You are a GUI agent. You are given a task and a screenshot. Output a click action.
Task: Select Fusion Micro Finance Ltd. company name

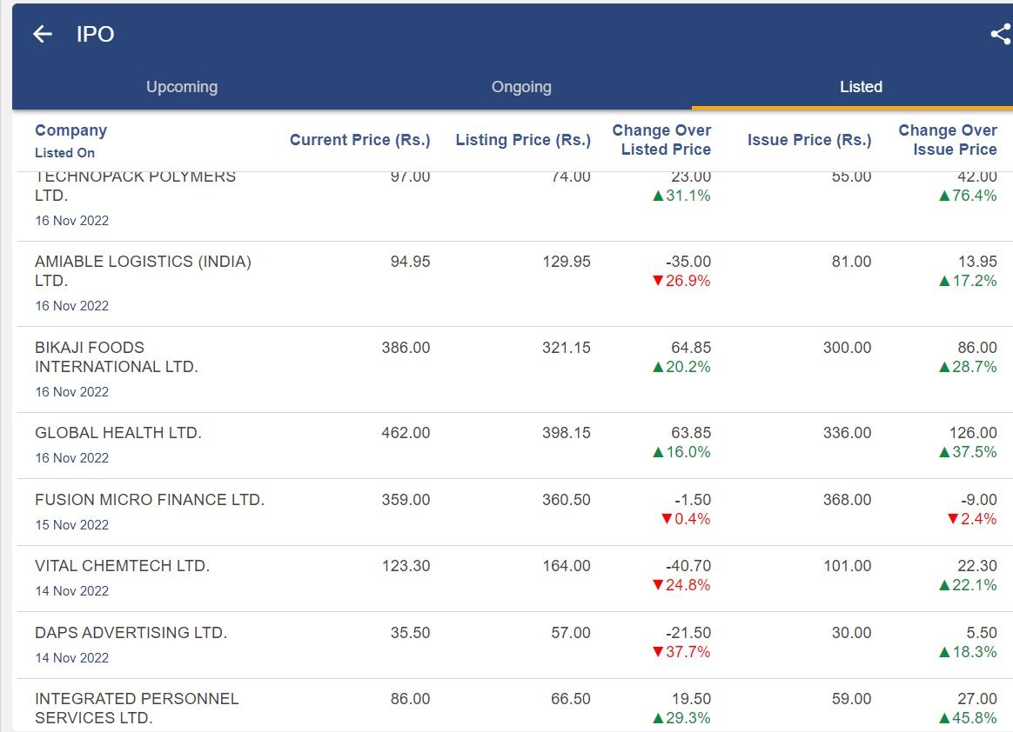pos(150,500)
